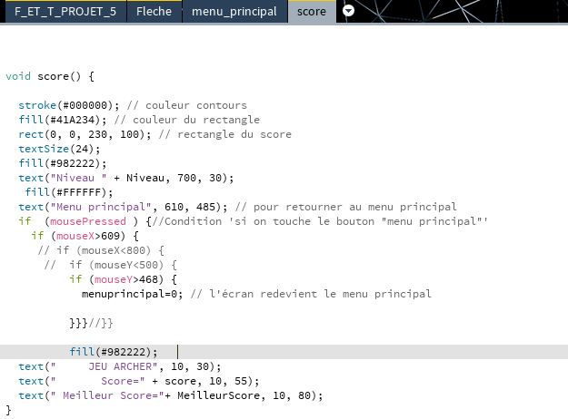Image resolution: width=568 pixels, height=419 pixels.
Task: Select the score tab
Action: point(312,12)
